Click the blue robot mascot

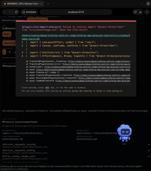124,133
